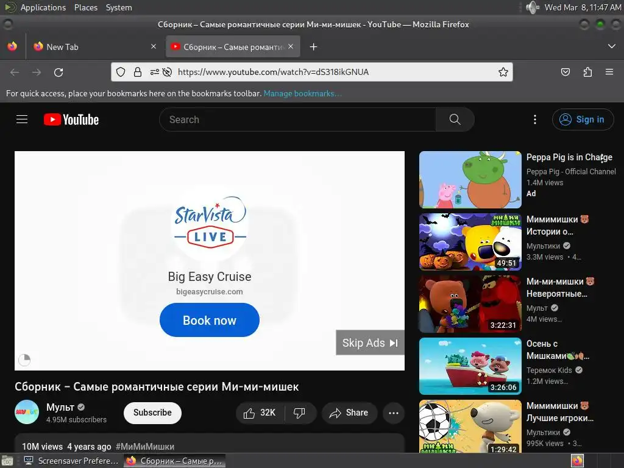
Task: Open the YouTube hamburger guide menu
Action: pos(22,119)
